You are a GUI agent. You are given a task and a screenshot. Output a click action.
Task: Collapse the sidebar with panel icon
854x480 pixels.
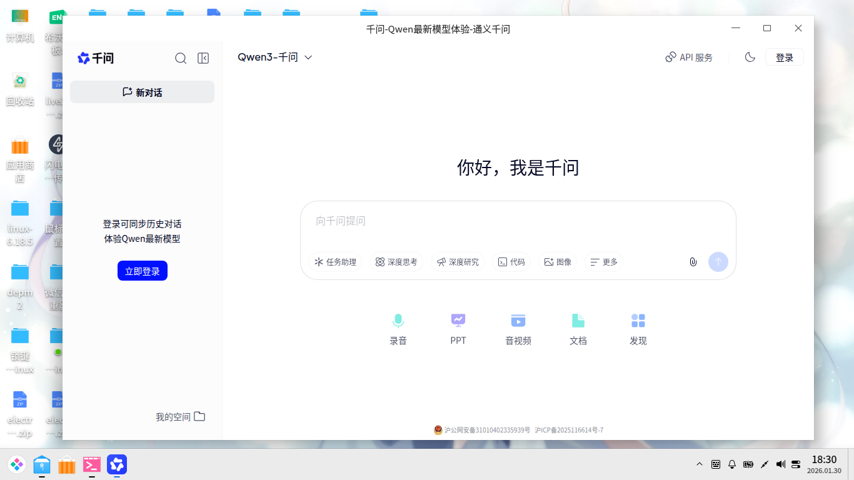(x=203, y=58)
